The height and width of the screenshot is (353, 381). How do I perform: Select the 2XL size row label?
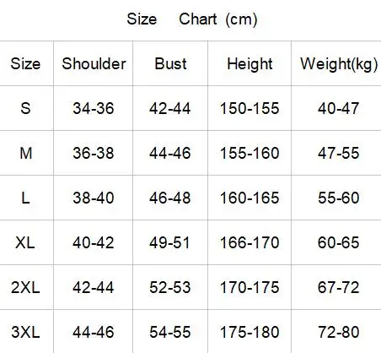(25, 287)
